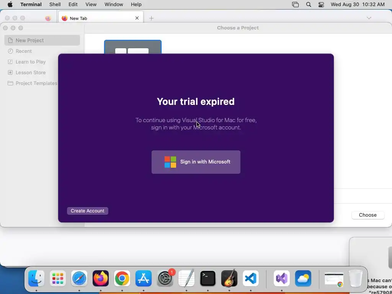
Task: Open System Settings from the Dock
Action: click(x=165, y=278)
